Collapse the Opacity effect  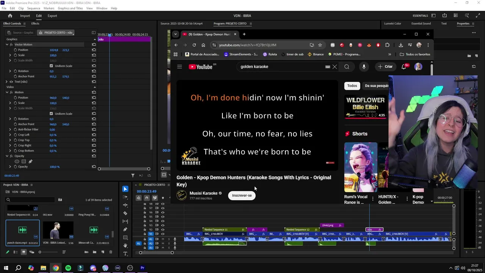[6, 156]
